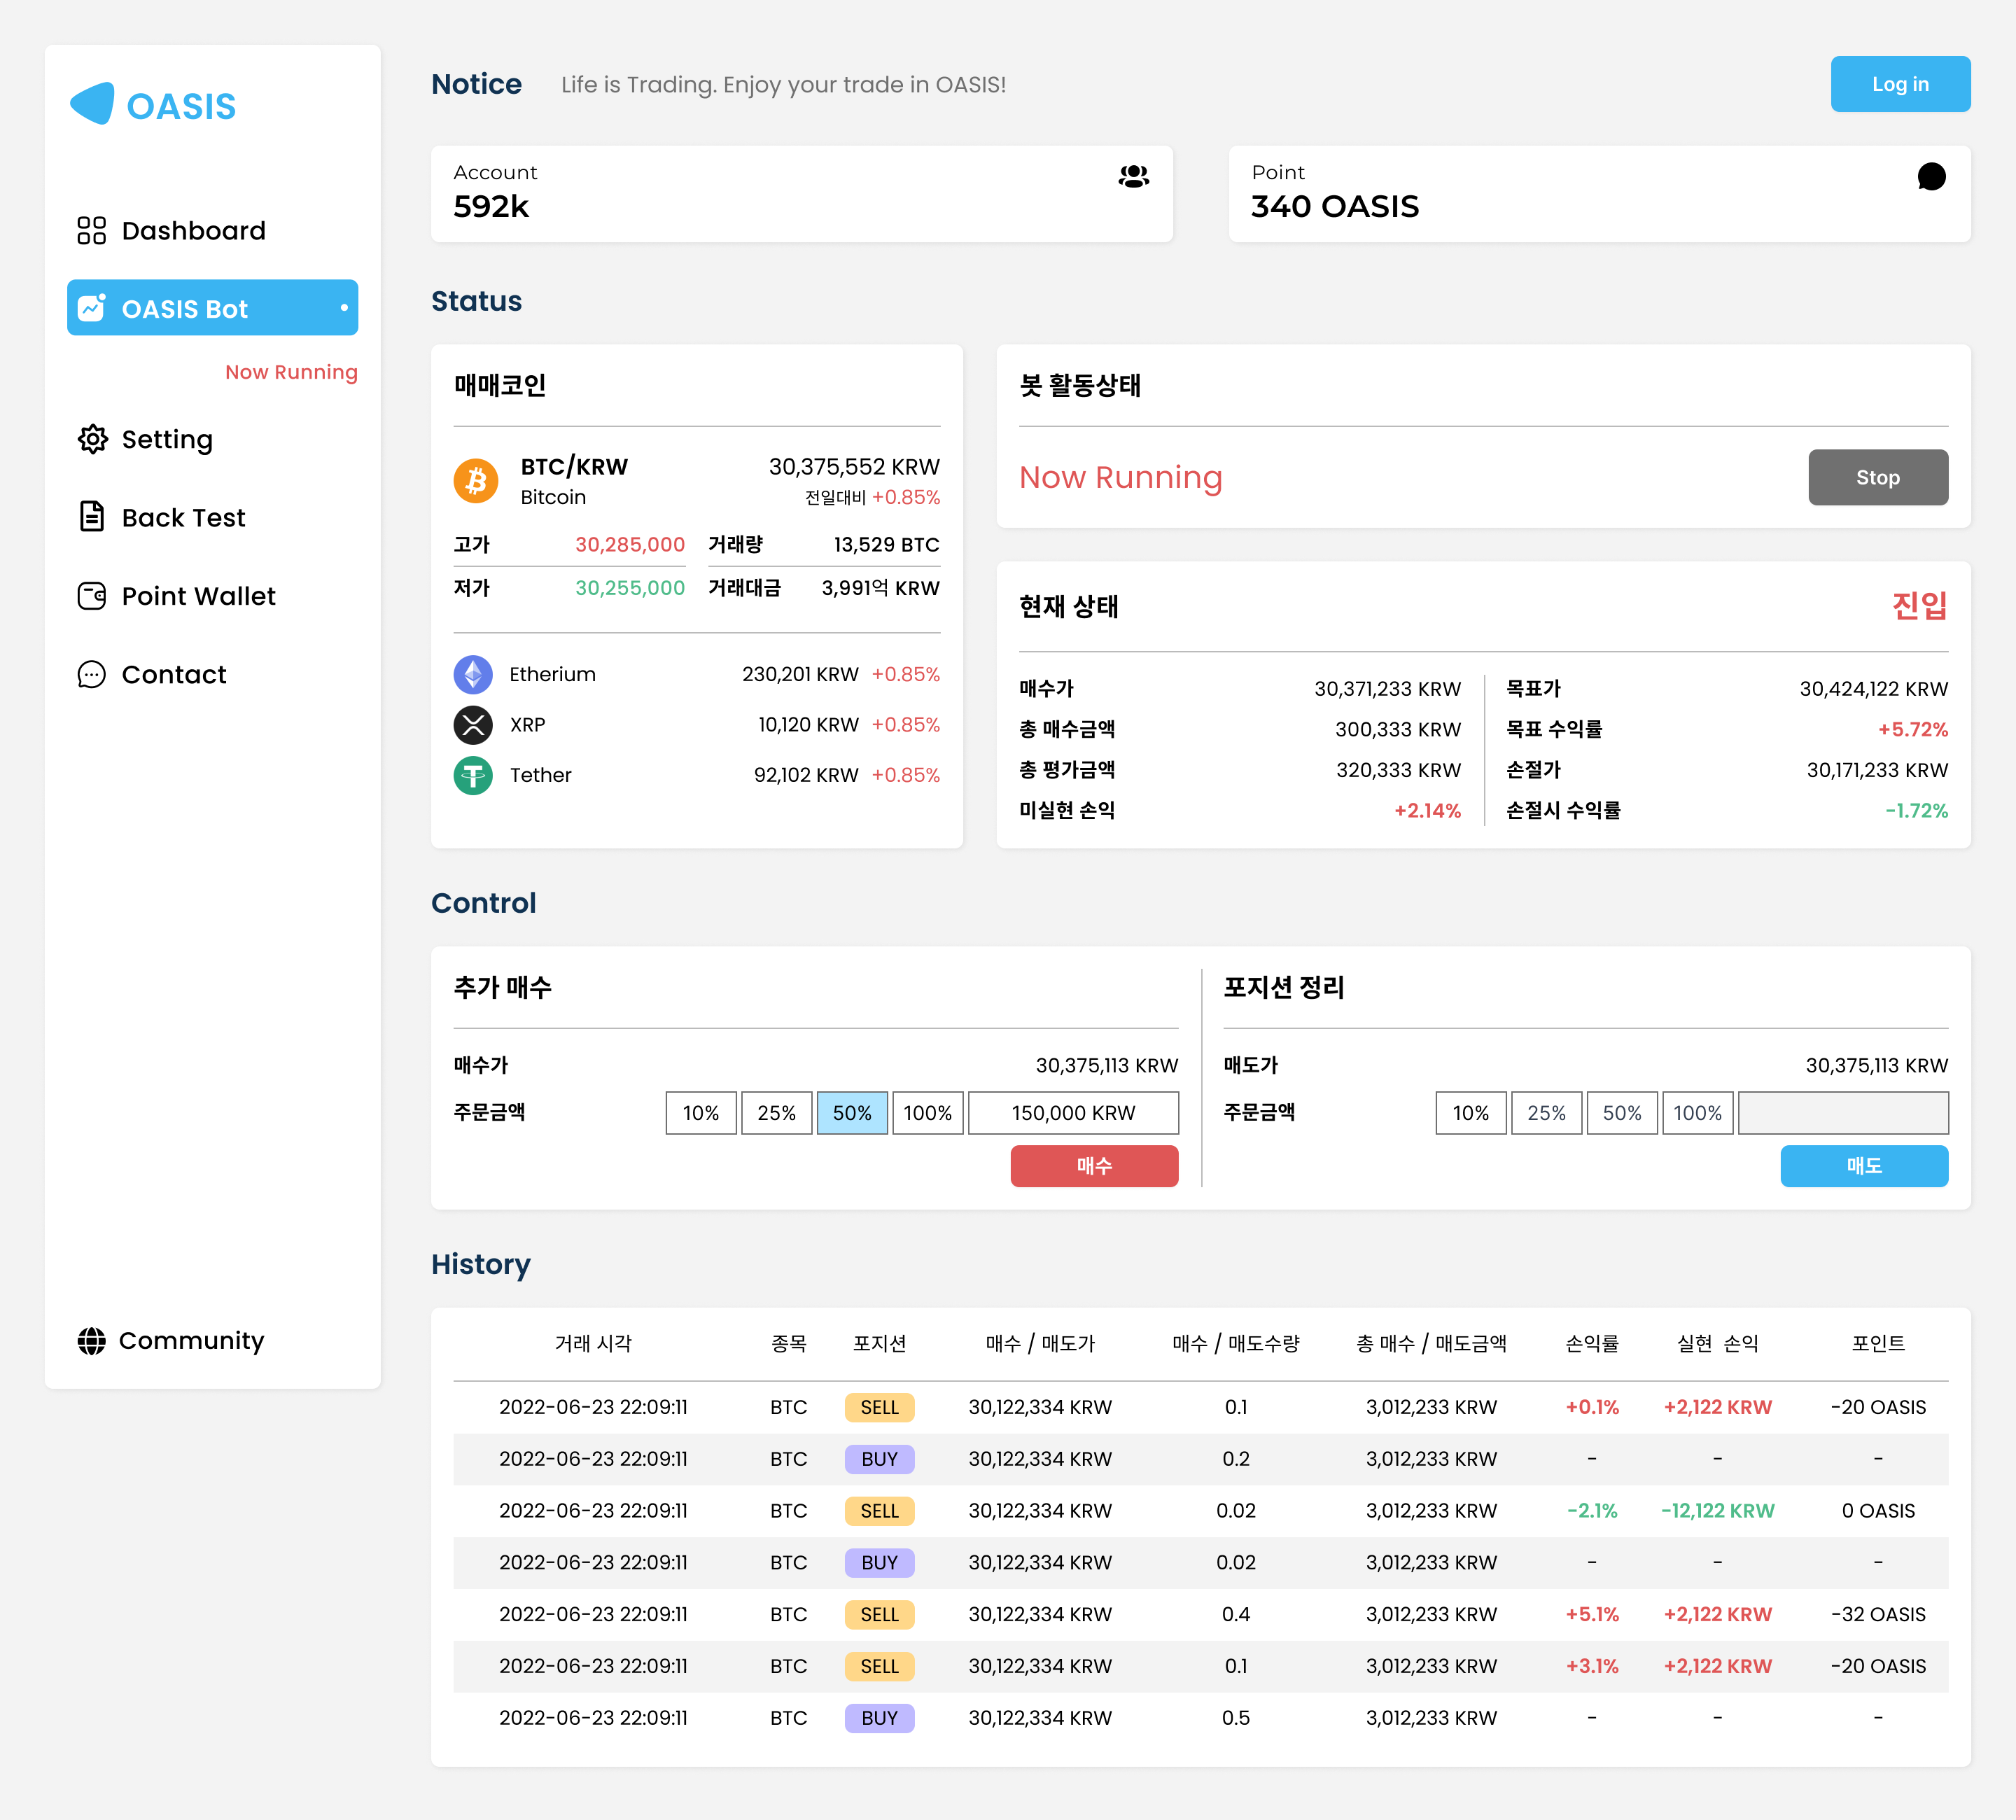Click the Point card black bubble icon
The width and height of the screenshot is (2016, 1820).
[x=1932, y=177]
